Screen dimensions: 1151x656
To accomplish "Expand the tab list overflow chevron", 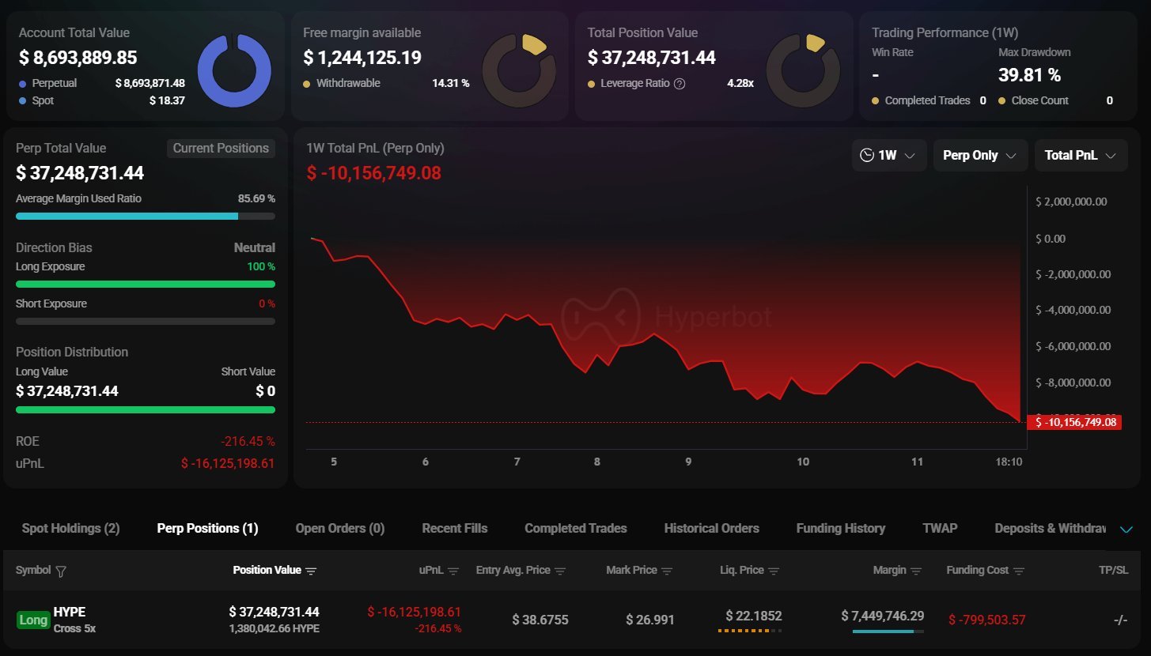I will [x=1126, y=529].
